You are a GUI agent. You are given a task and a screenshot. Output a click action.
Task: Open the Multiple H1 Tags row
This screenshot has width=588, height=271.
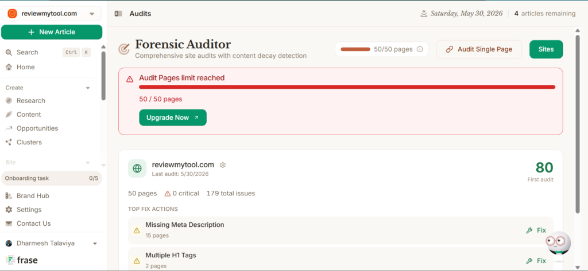tap(341, 258)
